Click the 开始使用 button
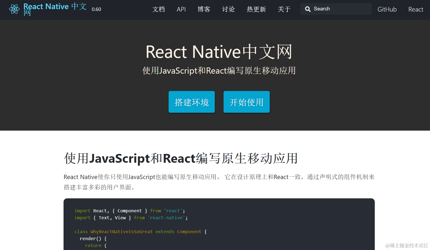Screen dimensions: 430x250 click(247, 102)
